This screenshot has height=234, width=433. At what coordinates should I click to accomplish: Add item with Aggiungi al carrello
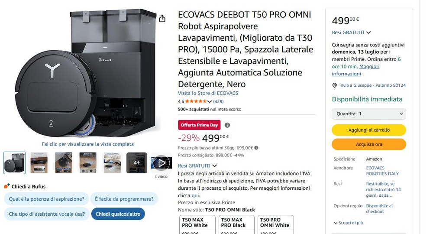tap(368, 130)
